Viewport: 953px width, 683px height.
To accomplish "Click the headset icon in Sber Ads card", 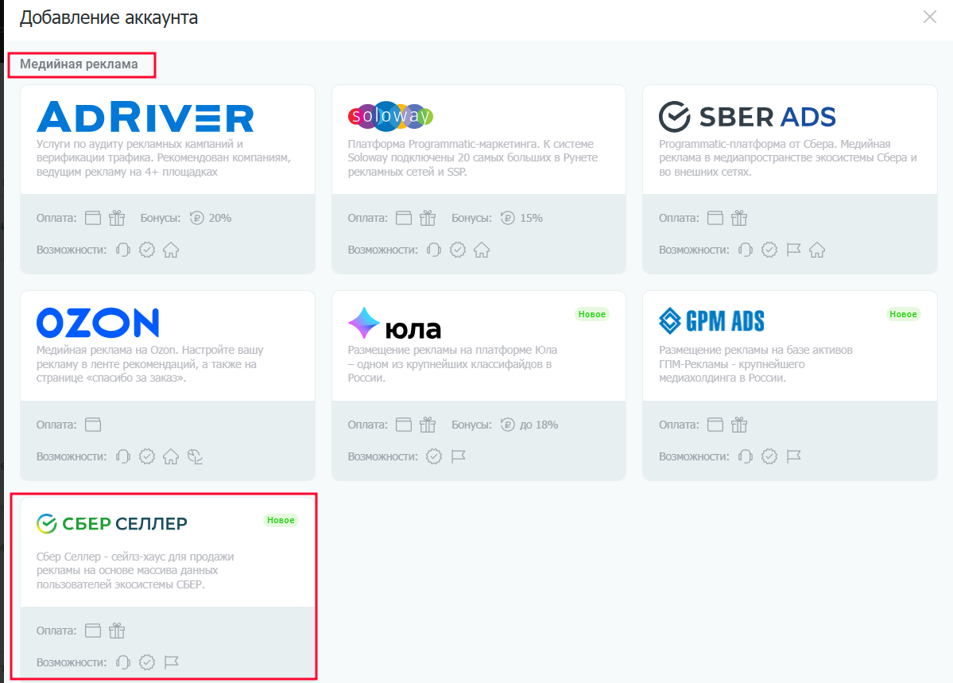I will pyautogui.click(x=746, y=250).
